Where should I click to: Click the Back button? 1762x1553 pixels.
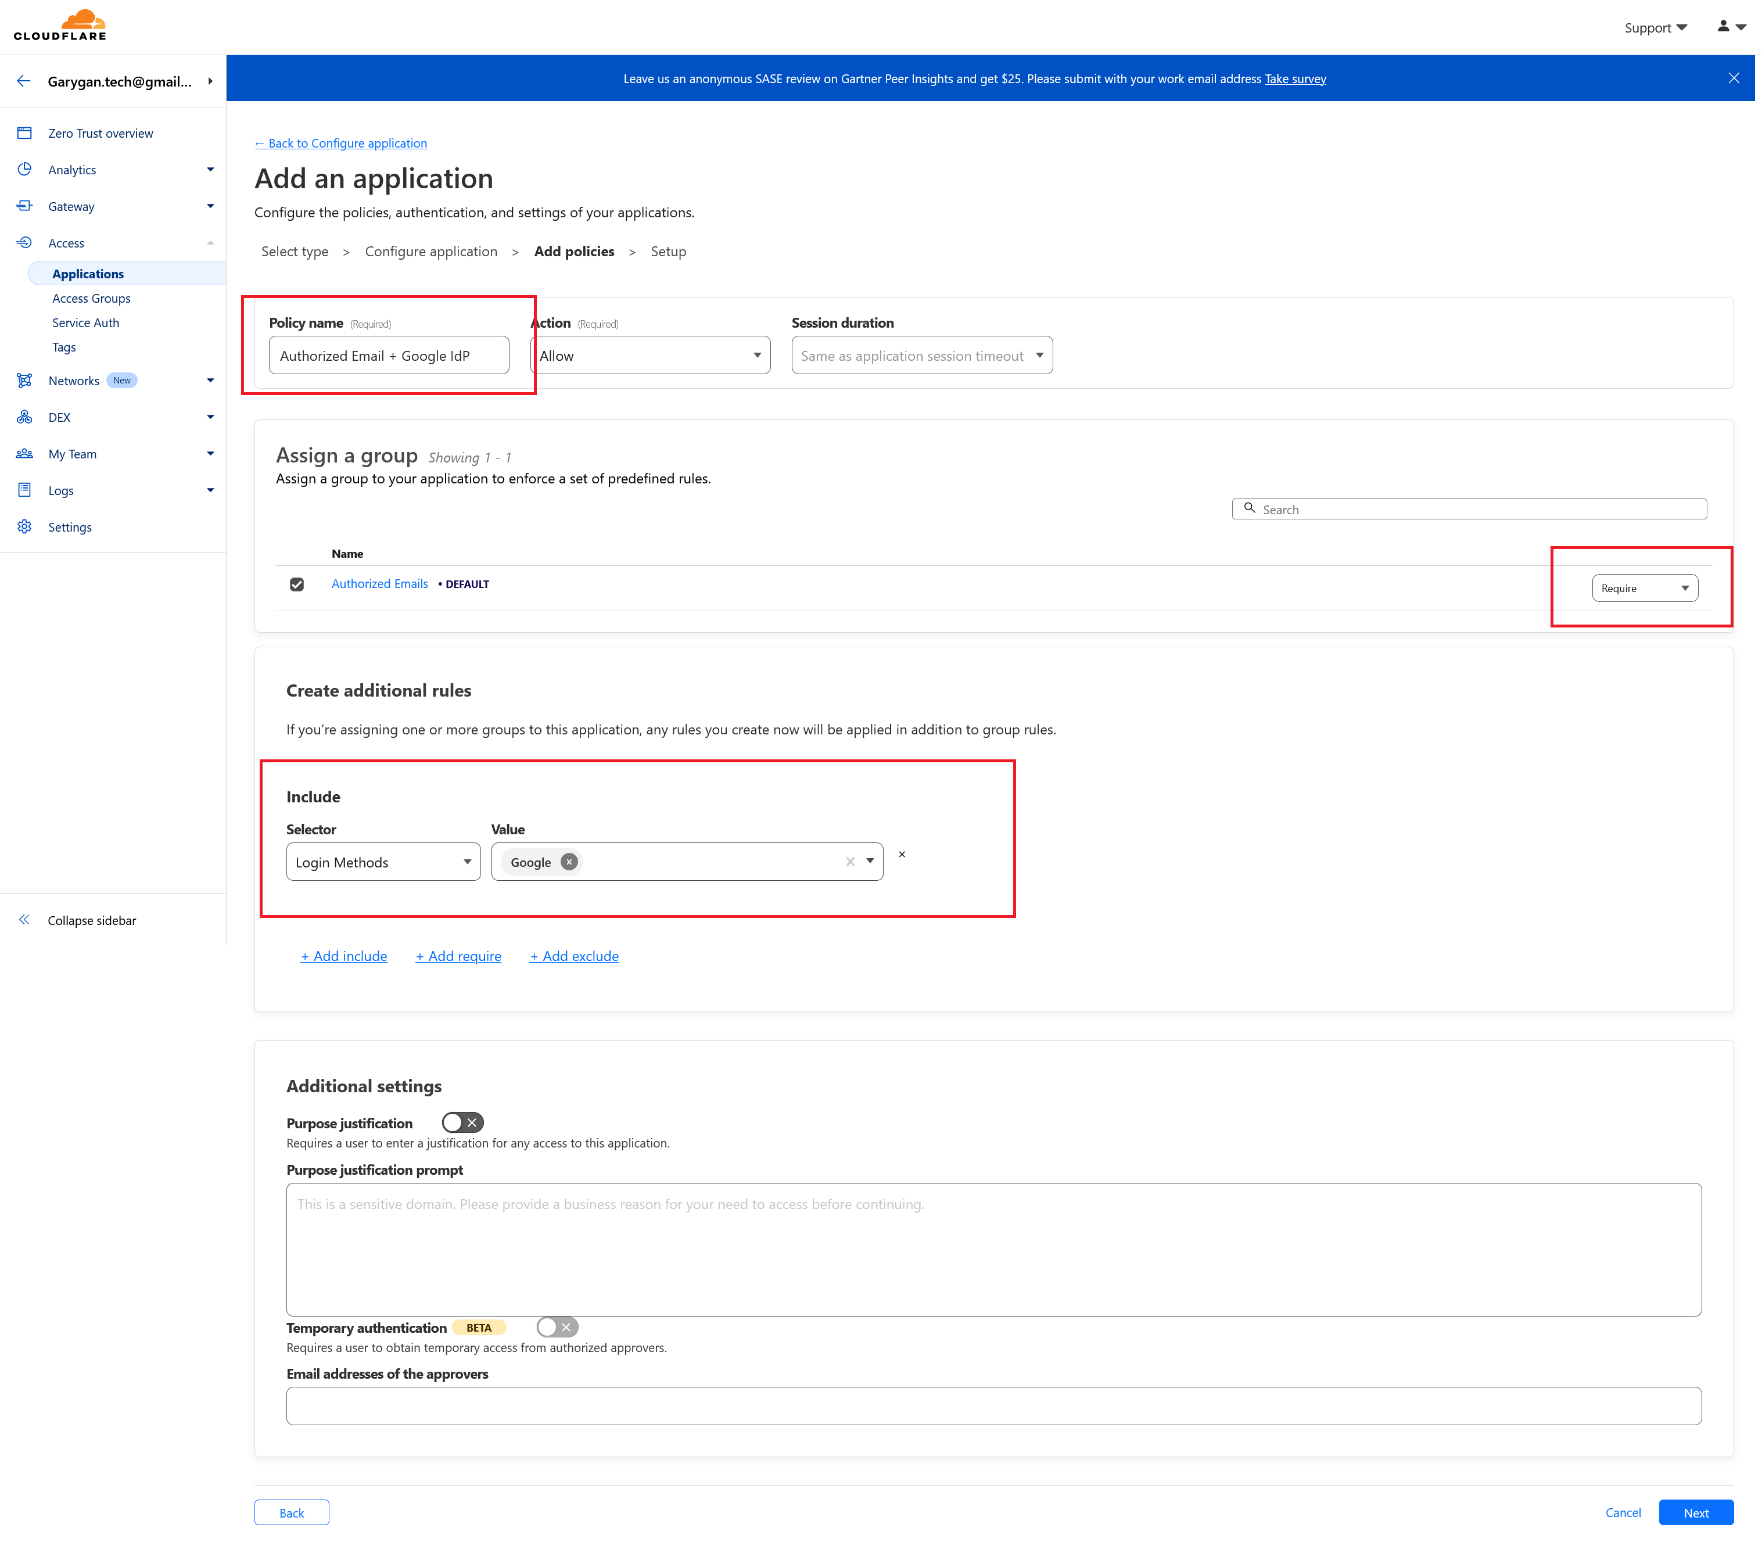[x=292, y=1512]
